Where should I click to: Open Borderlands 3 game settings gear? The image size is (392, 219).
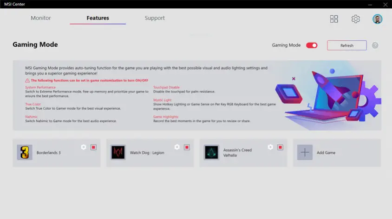point(84,147)
